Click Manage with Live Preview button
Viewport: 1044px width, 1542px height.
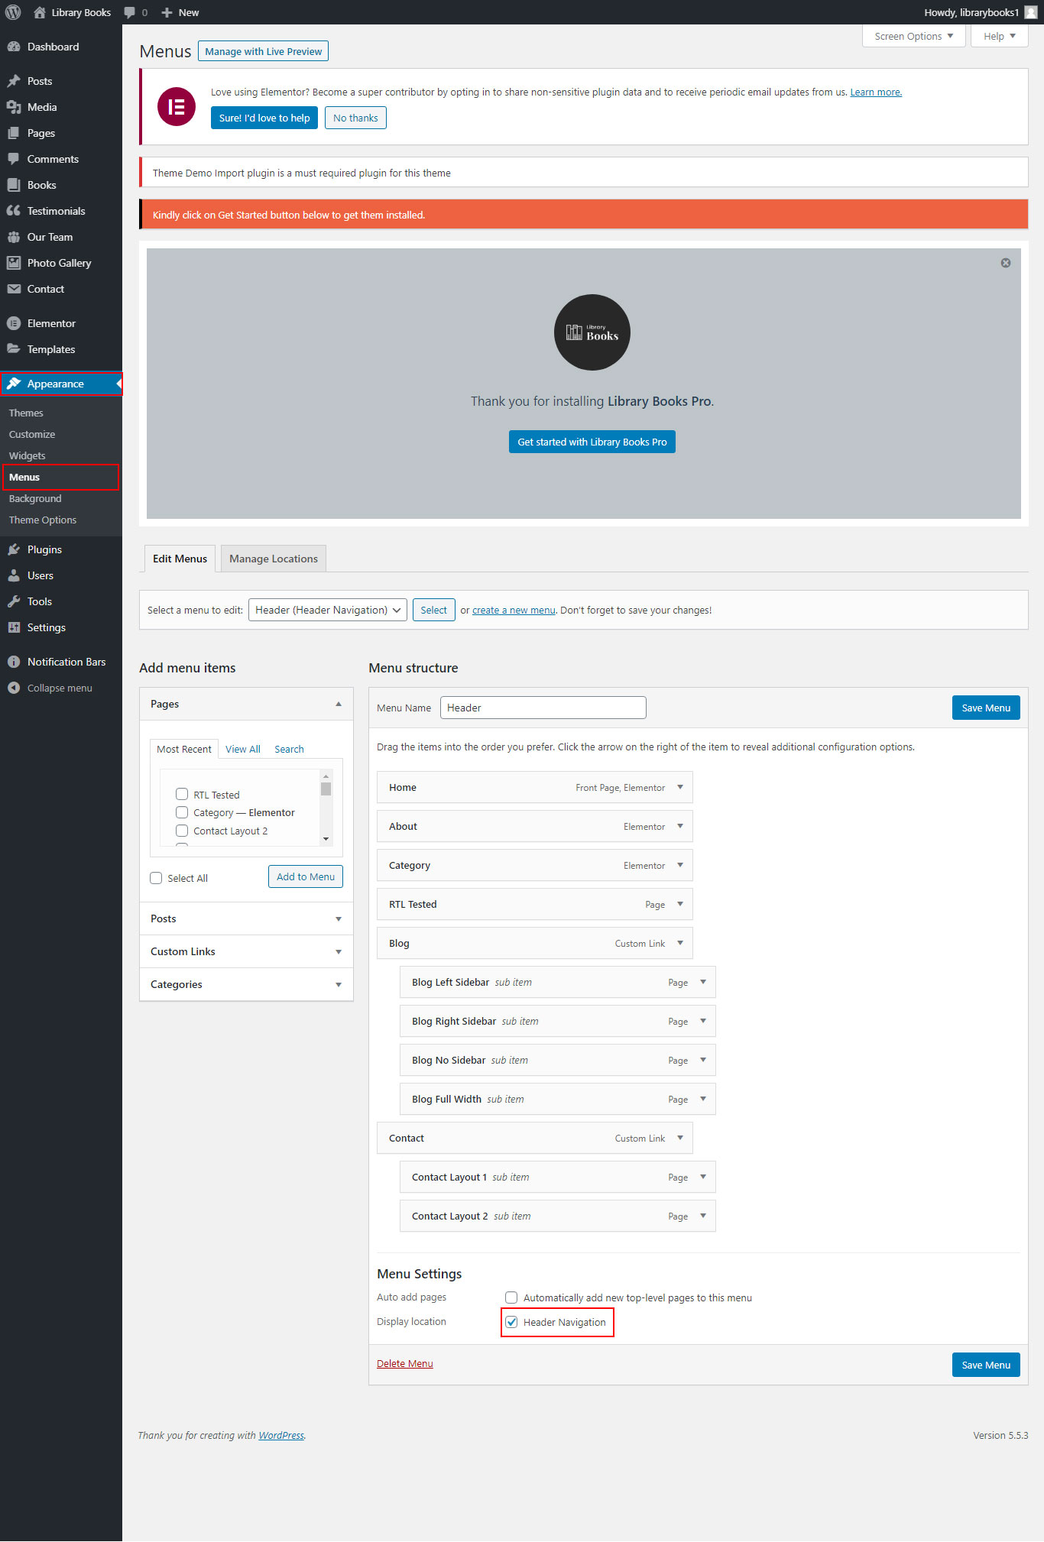264,51
